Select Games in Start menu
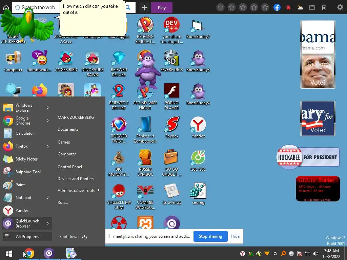The height and width of the screenshot is (260, 347). (x=64, y=142)
